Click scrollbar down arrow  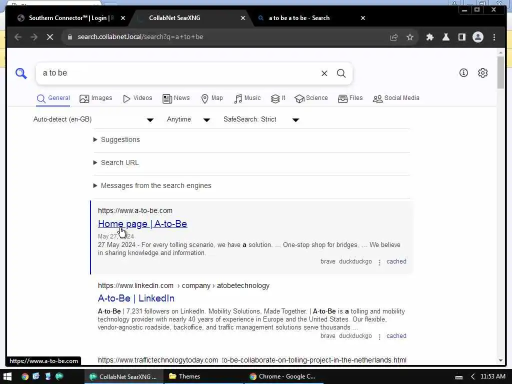click(500, 360)
